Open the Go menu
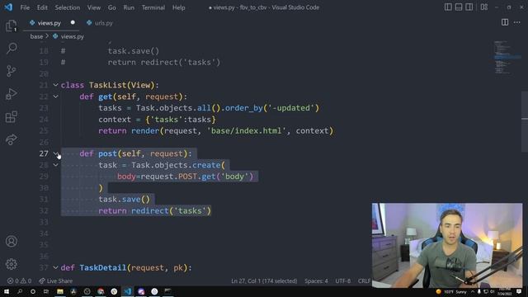This screenshot has height=297, width=528. [x=112, y=7]
